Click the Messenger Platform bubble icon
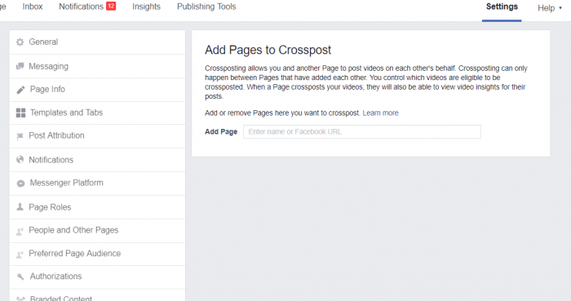The image size is (571, 301). click(20, 184)
